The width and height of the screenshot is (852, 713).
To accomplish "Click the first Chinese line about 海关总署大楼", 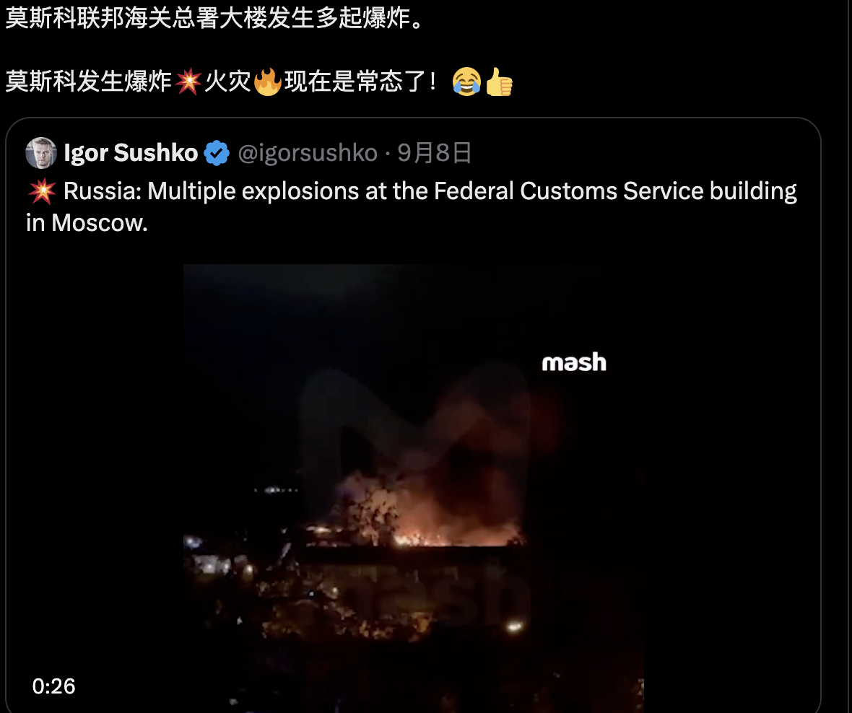I will (x=214, y=18).
